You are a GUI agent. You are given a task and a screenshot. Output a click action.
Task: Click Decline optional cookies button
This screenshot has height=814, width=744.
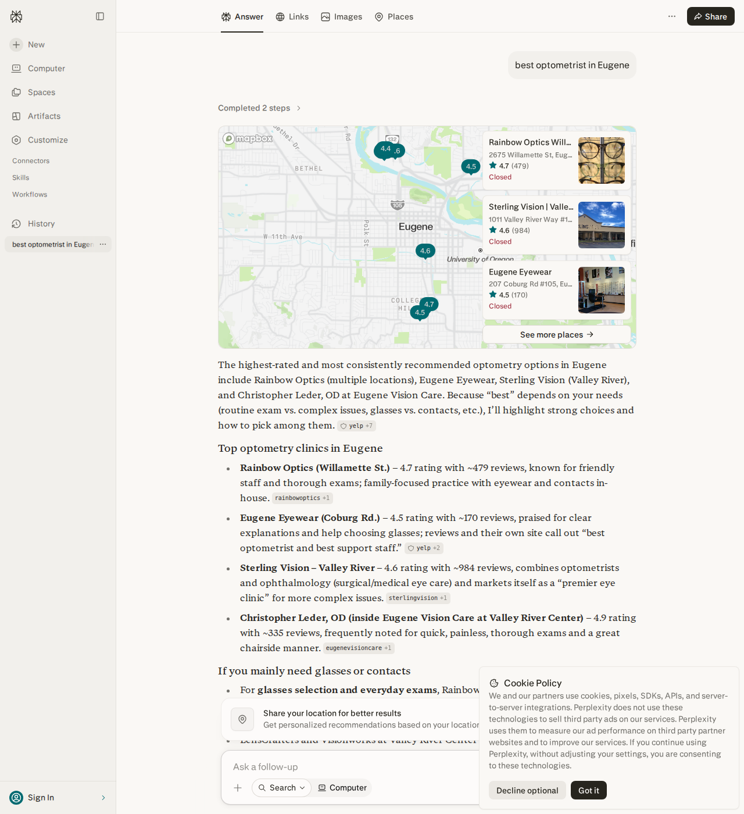point(527,790)
